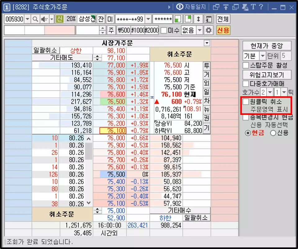Toggle 종목변경시 현금 checkbox
The height and width of the screenshot is (249, 298).
point(246,117)
